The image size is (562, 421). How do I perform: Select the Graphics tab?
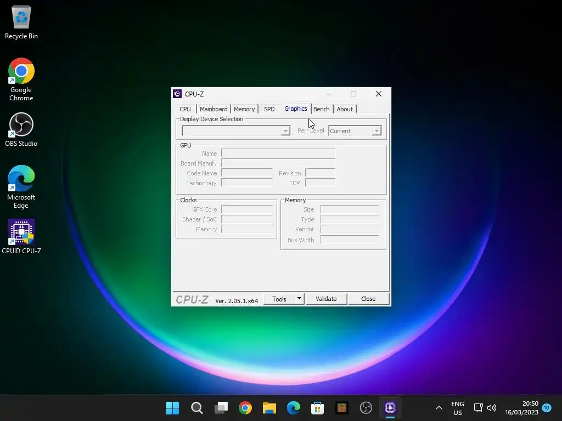tap(296, 109)
